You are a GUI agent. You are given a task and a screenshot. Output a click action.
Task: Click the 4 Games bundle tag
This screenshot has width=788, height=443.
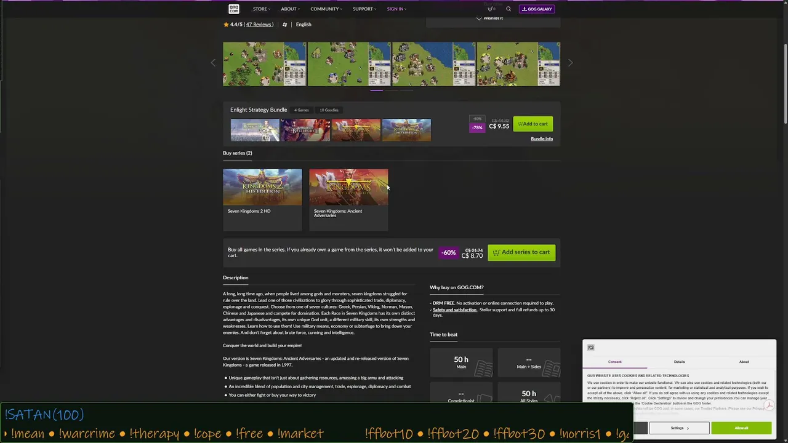(302, 110)
